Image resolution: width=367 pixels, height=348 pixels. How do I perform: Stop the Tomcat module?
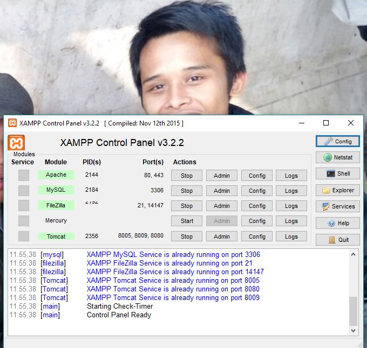coord(187,236)
